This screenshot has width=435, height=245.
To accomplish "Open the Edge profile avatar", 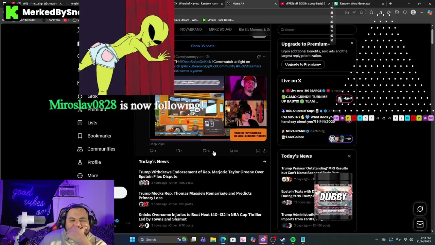I will 413,12.
